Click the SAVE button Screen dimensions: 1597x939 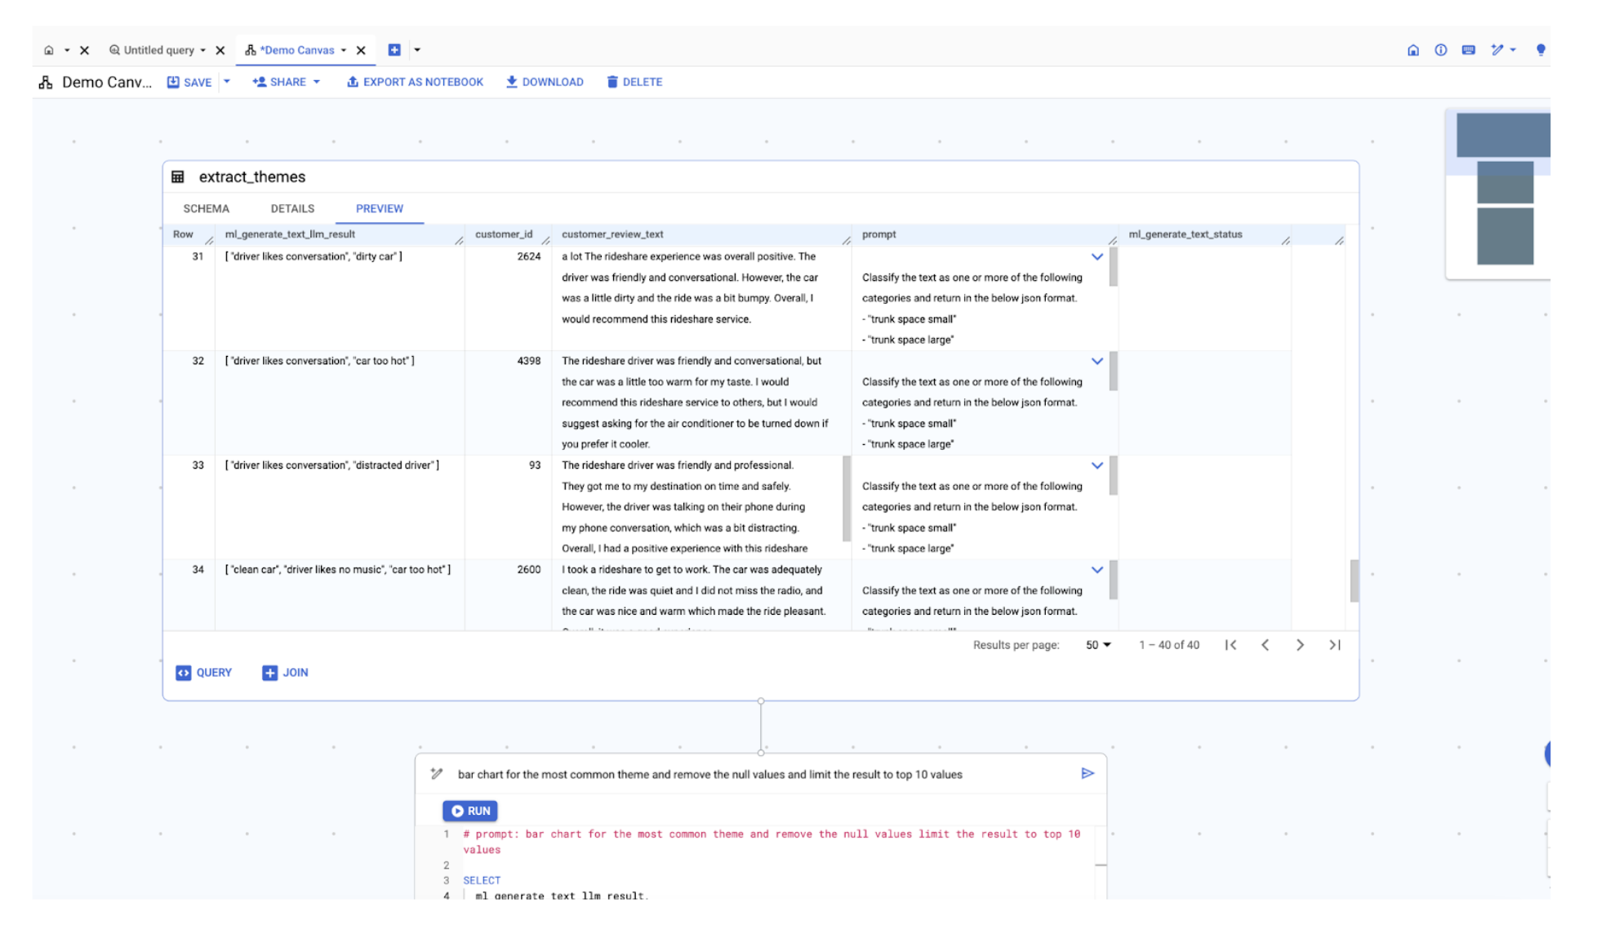pos(190,82)
